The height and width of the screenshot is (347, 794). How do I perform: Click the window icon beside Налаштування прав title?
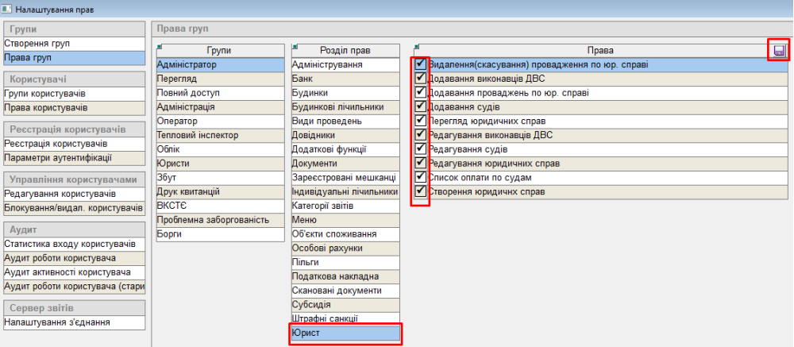coord(7,9)
